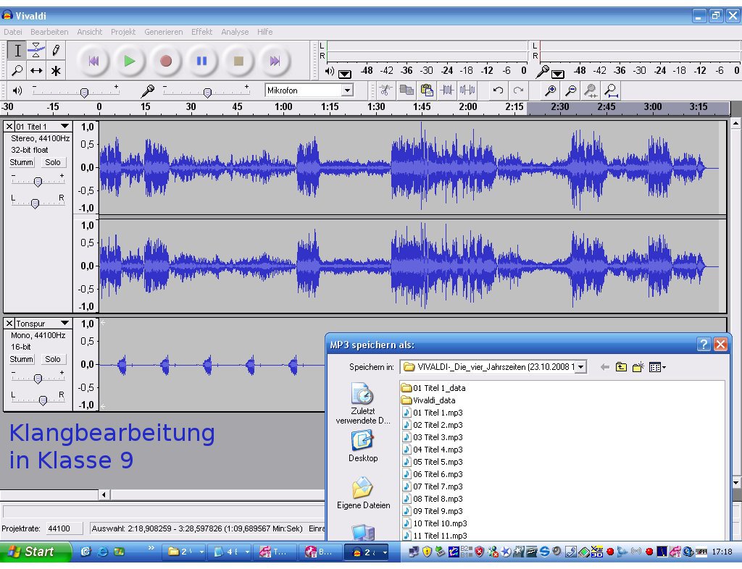Viewport: 742px width, 569px height.
Task: Click the Desktop shortcut in save dialog
Action: (x=362, y=445)
